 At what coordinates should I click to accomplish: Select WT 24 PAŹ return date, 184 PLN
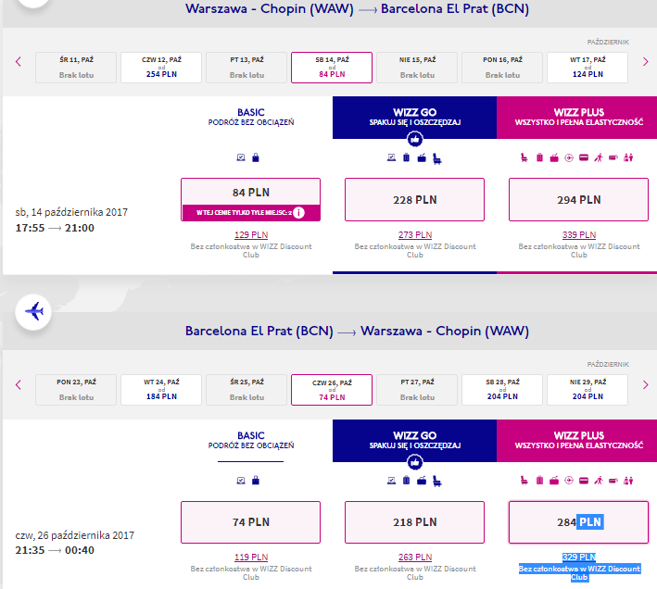click(161, 390)
